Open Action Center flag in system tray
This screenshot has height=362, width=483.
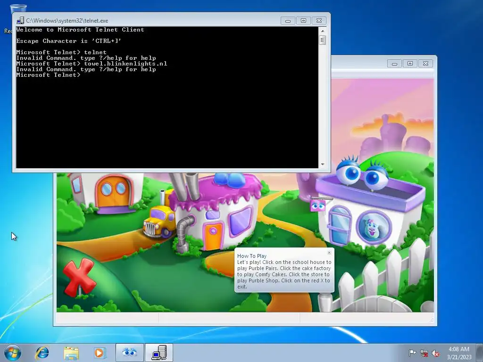pyautogui.click(x=412, y=353)
